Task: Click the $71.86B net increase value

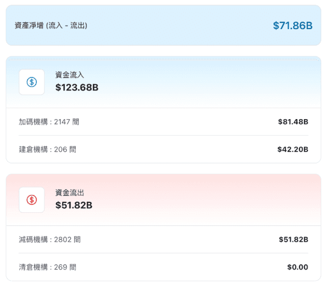Action: click(293, 25)
